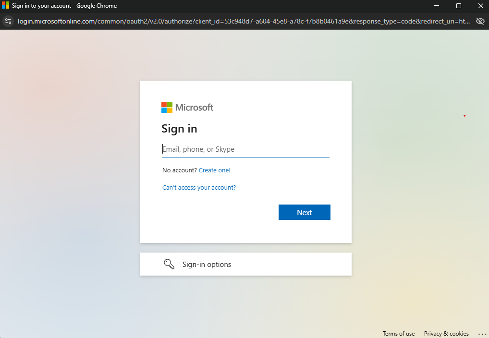Click the Microsoft logo on sign-in card
489x338 pixels.
point(187,107)
